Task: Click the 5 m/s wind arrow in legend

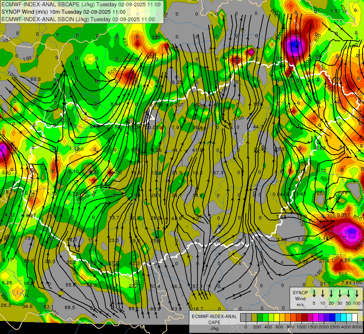Action: (x=314, y=294)
